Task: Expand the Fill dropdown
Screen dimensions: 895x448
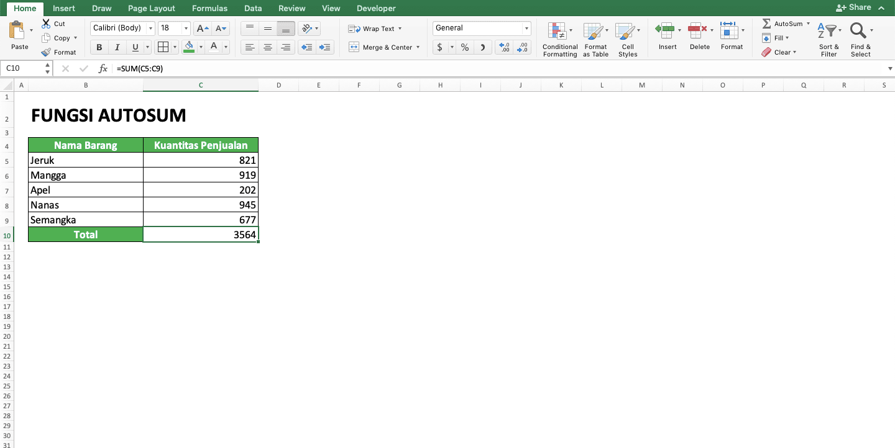Action: [x=787, y=38]
